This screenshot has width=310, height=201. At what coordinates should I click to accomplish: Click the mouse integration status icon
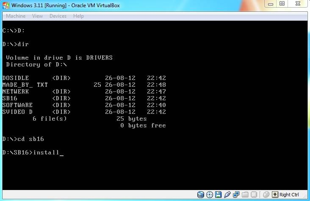pos(266,195)
